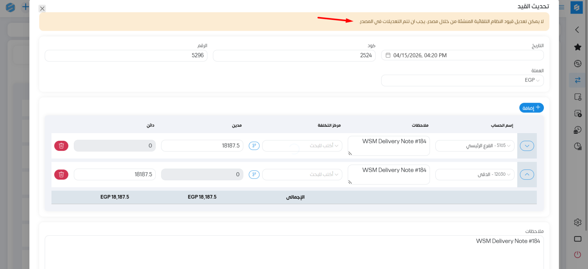Click the blue Add (إضافة) button
This screenshot has height=269, width=588.
coord(531,108)
